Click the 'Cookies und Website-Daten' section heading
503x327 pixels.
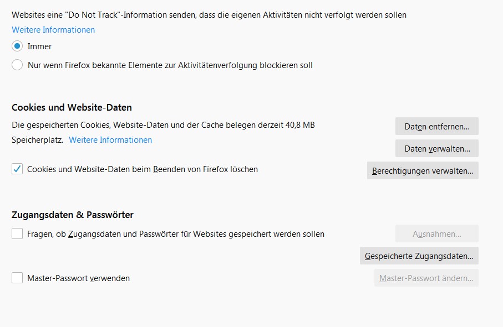(72, 107)
